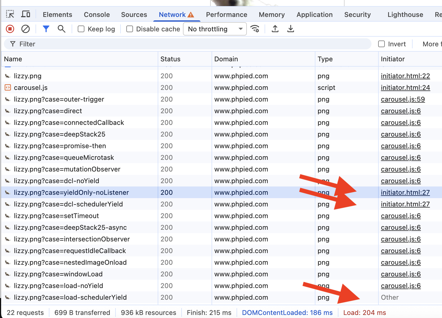Click the Filter text input field

point(188,44)
